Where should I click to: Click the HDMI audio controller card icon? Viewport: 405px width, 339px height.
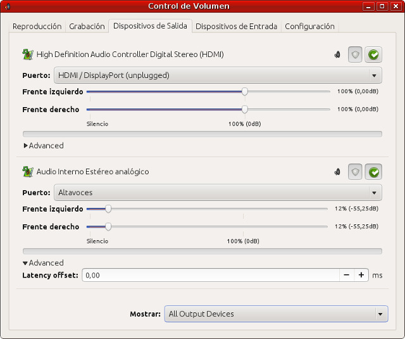click(x=28, y=54)
